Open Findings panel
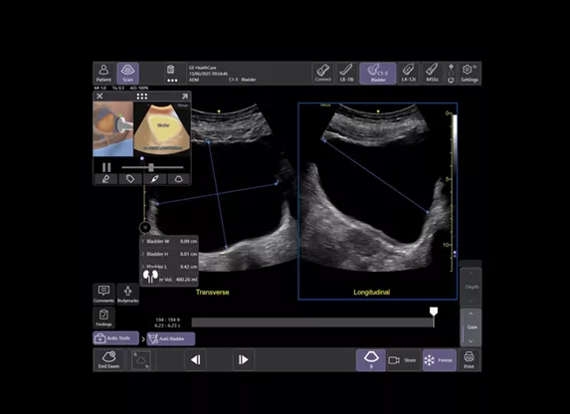The image size is (570, 414). pos(103,317)
